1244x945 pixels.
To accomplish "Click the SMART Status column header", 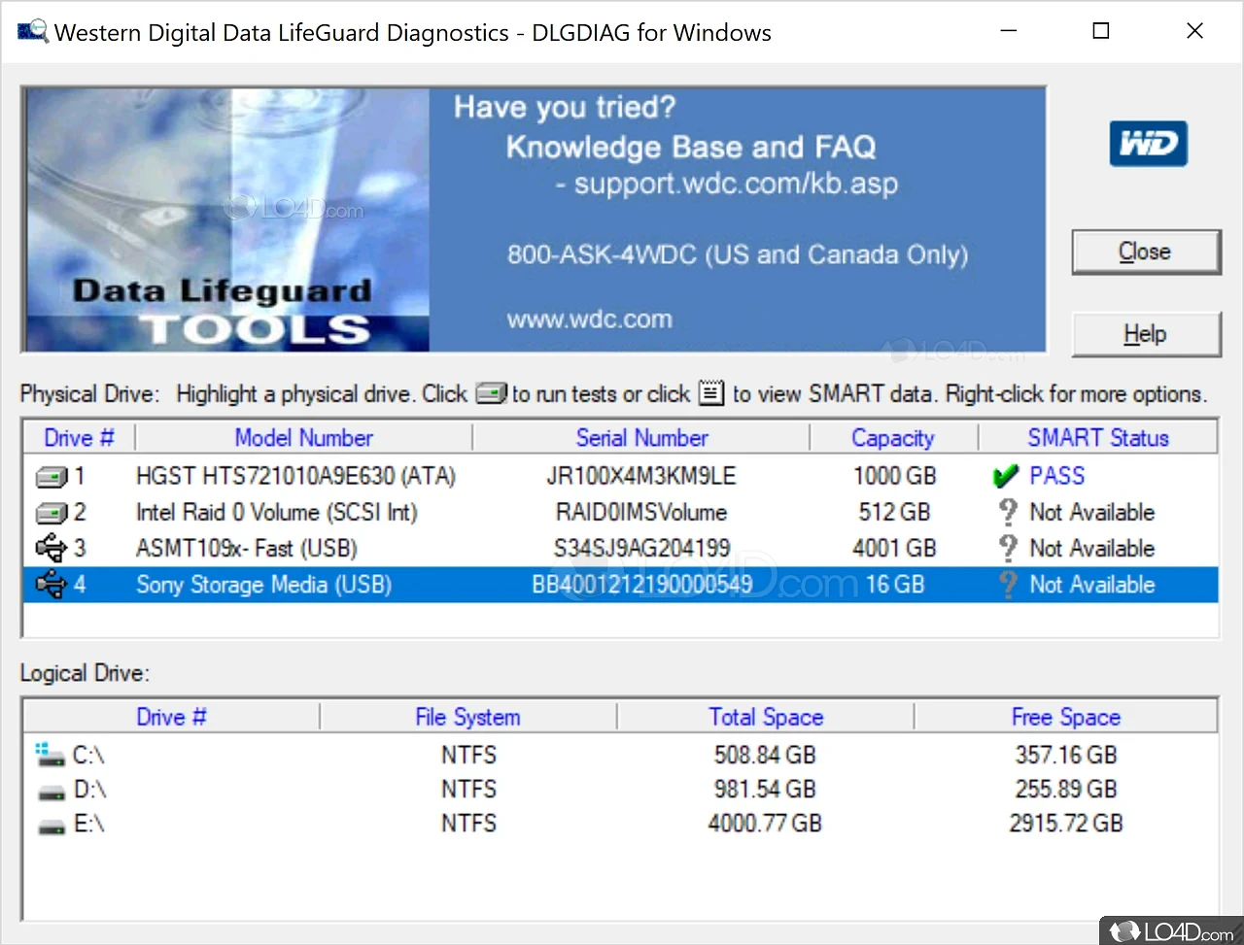I will (x=1098, y=438).
